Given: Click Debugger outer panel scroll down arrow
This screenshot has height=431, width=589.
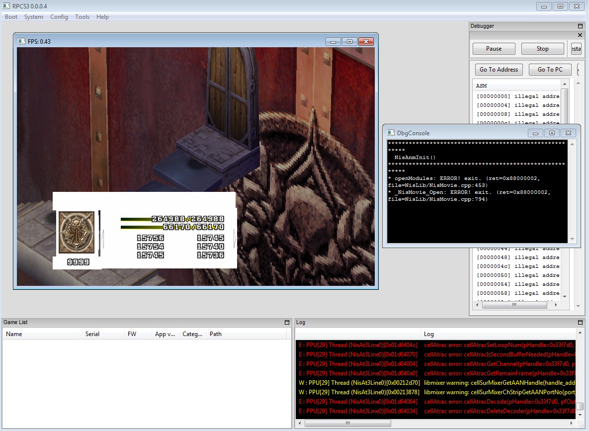Looking at the screenshot, I should pos(579,306).
